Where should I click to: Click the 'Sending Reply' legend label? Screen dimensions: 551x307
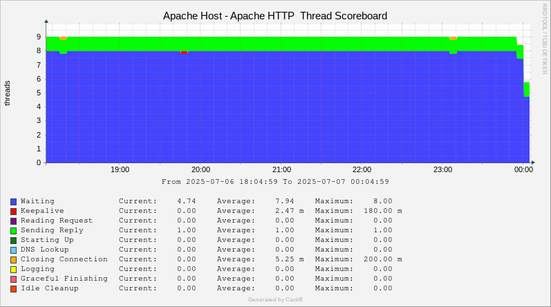tap(52, 230)
